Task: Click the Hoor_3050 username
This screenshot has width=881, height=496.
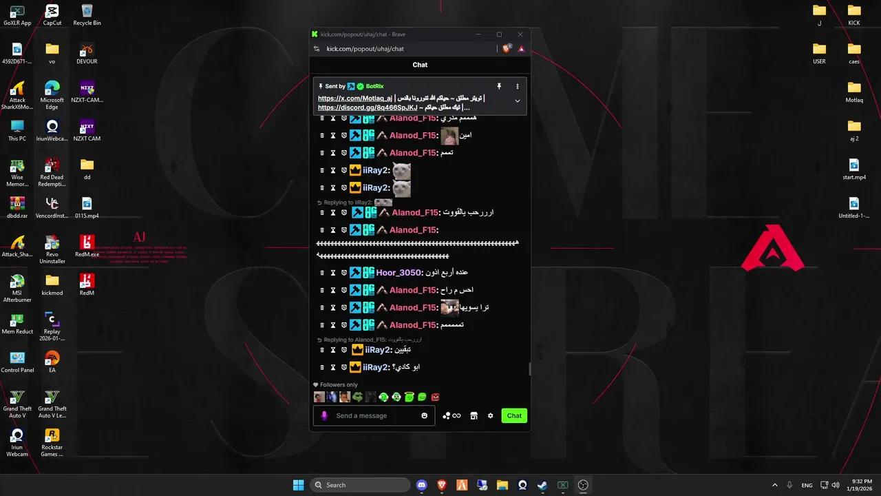Action: coord(399,273)
